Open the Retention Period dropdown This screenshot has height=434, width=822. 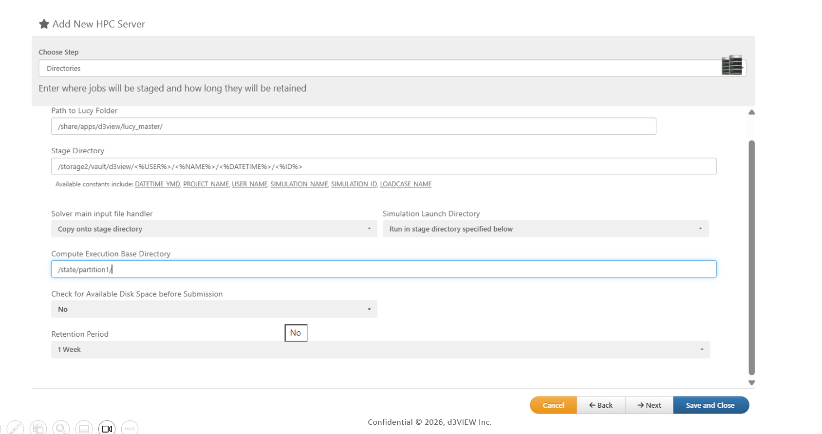click(x=380, y=349)
